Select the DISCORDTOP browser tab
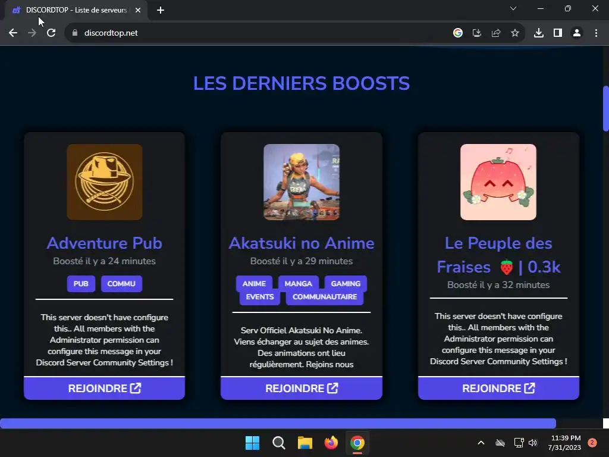 [x=76, y=10]
